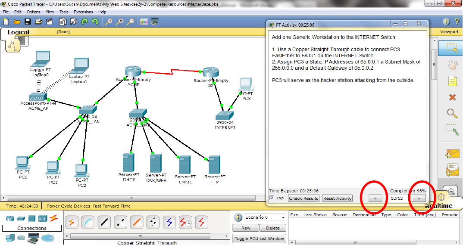Open the Custom Devices Dialog icon
The height and width of the screenshot is (245, 463).
point(154,22)
